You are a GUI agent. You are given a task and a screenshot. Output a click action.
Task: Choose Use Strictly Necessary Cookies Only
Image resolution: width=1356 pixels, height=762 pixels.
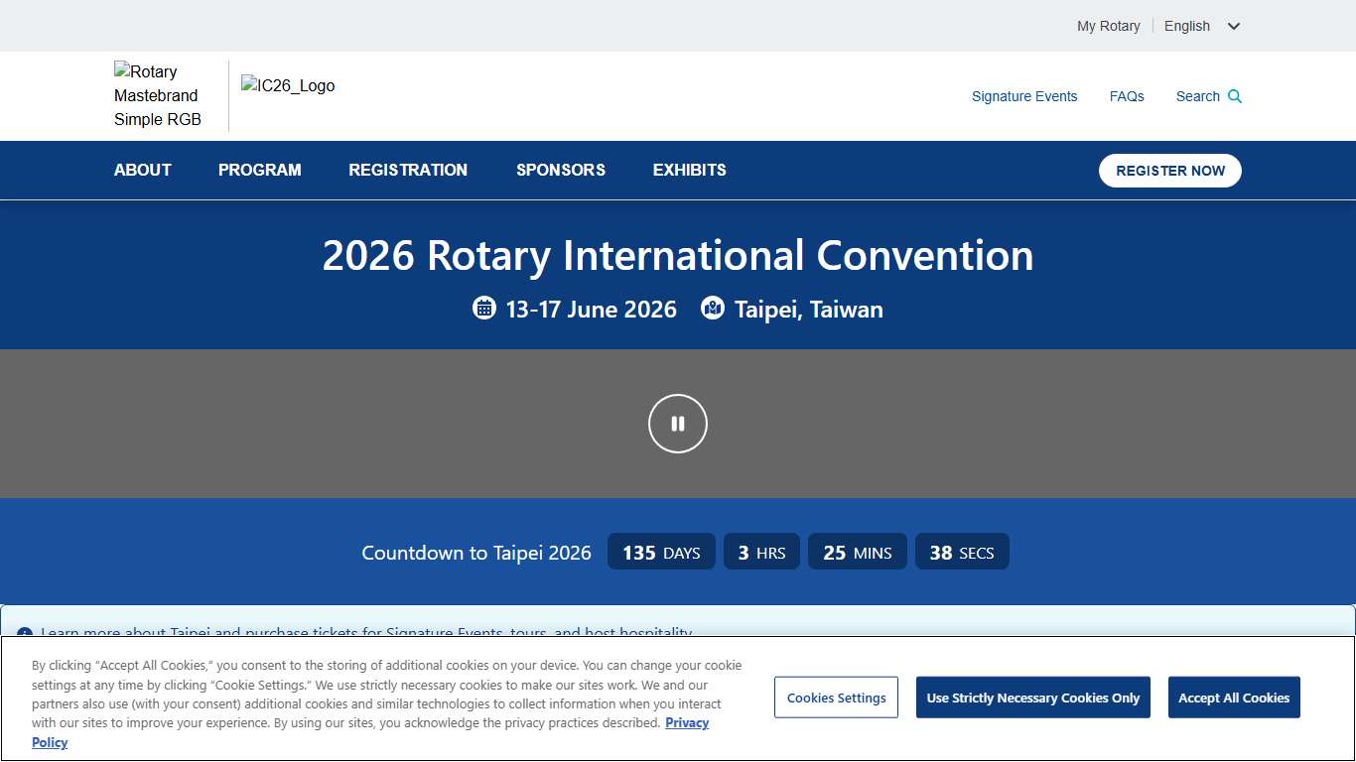click(x=1032, y=698)
